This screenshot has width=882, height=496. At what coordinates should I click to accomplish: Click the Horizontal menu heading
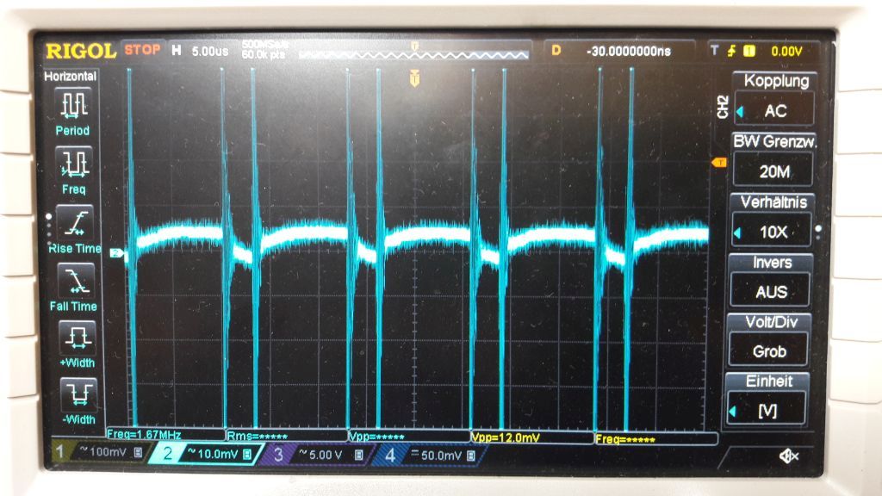click(71, 76)
